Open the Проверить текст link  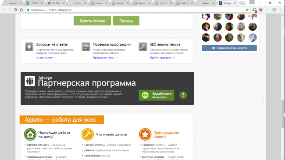(105, 57)
